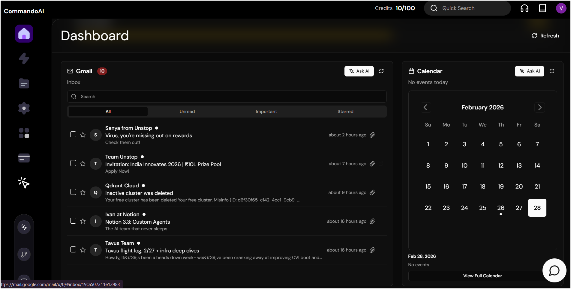Click the I avatar of Ivan at Notion
The width and height of the screenshot is (571, 289).
pos(96,221)
